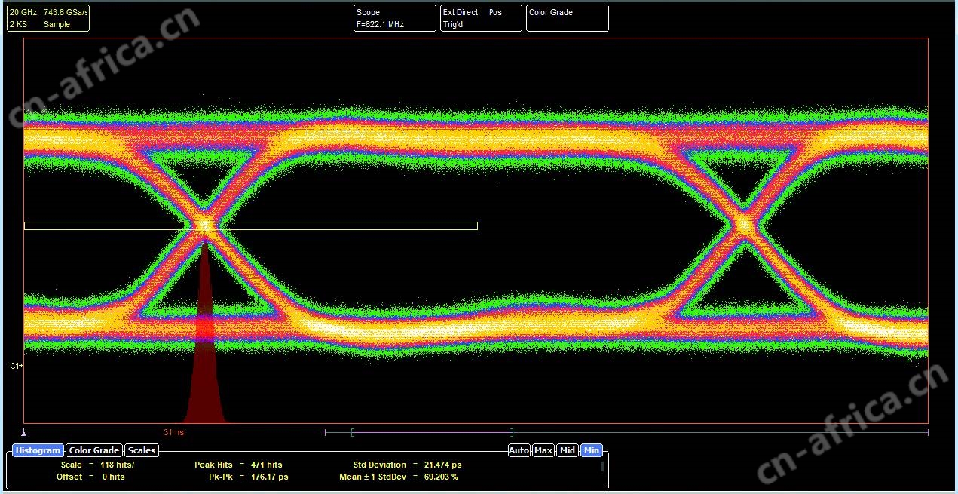Click the Std Deviation 21.474 ps value

[x=442, y=465]
